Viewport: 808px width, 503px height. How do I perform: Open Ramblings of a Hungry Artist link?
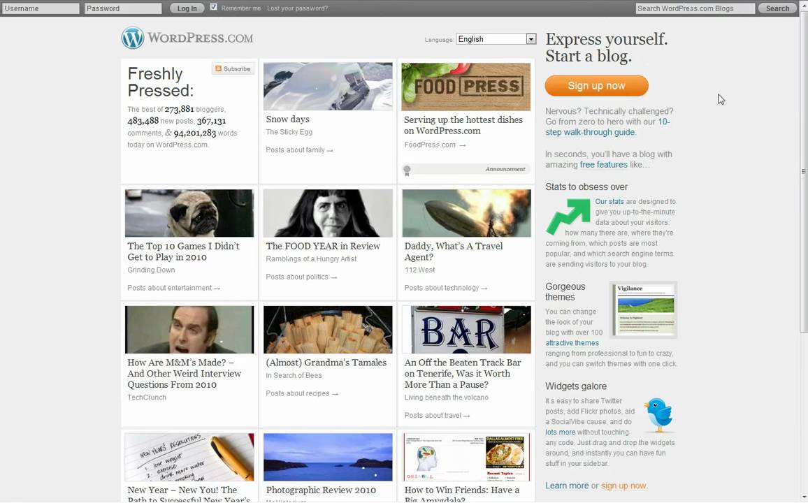click(x=311, y=259)
